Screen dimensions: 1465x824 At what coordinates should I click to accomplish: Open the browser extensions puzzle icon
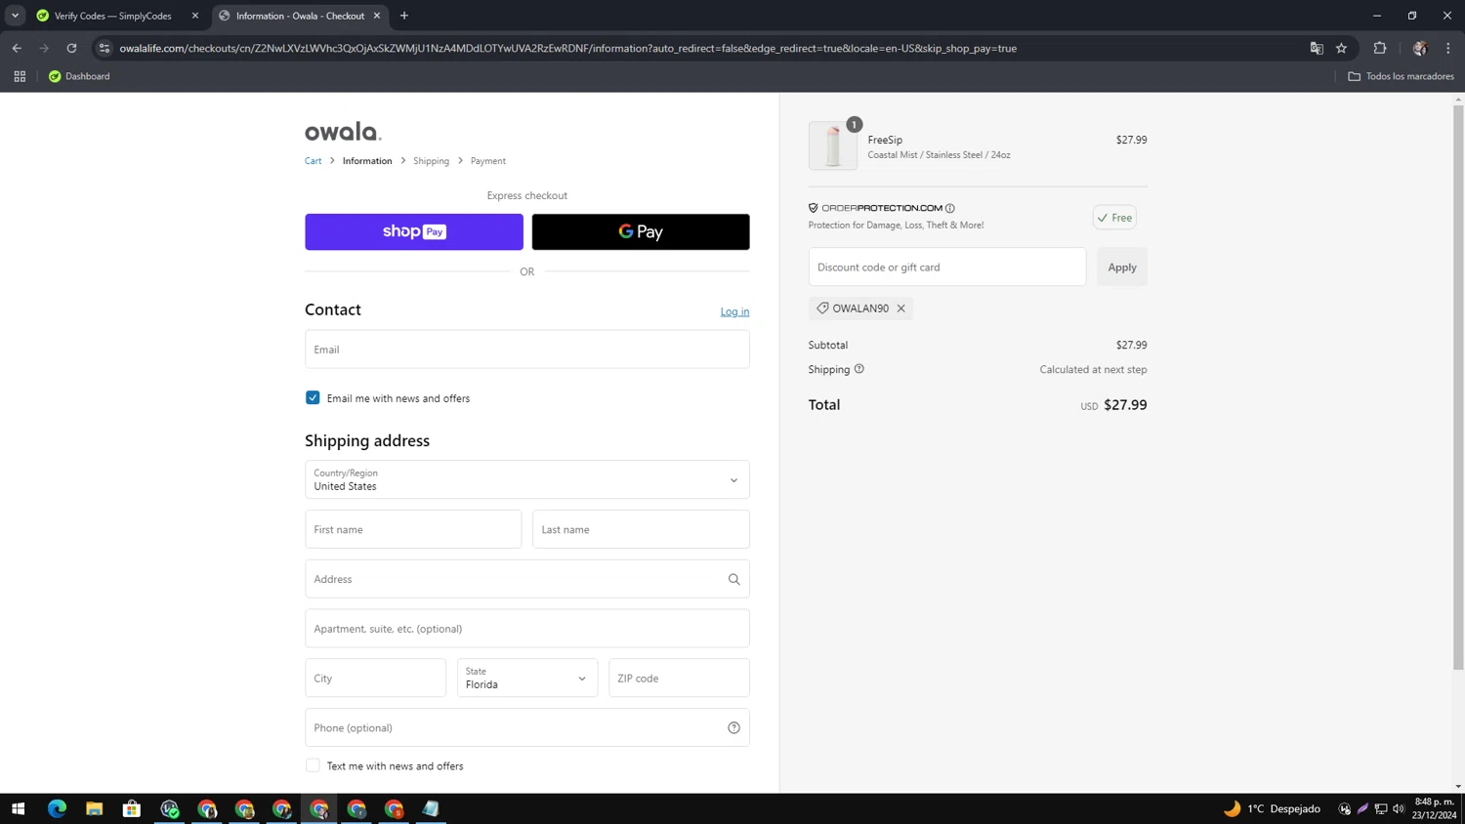pos(1379,48)
